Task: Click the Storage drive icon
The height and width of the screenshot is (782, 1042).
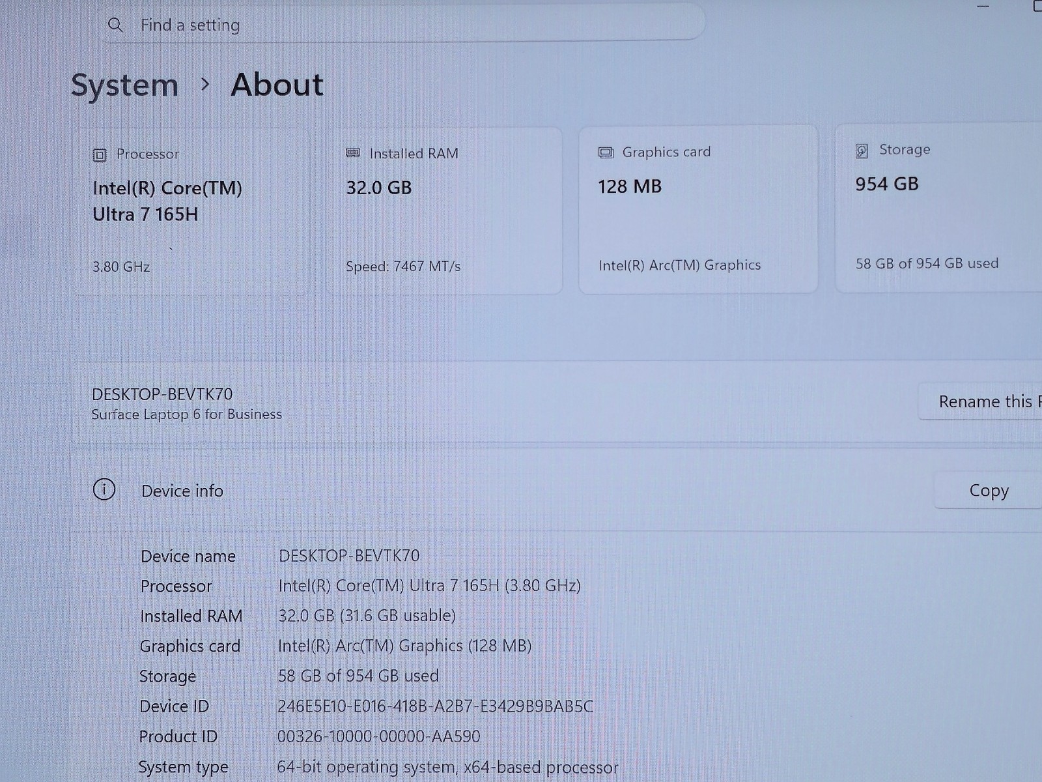Action: 862,151
